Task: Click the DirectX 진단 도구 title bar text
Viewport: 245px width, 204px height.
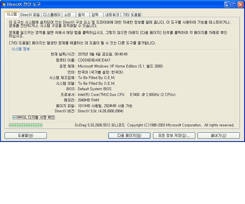Action: 24,4
